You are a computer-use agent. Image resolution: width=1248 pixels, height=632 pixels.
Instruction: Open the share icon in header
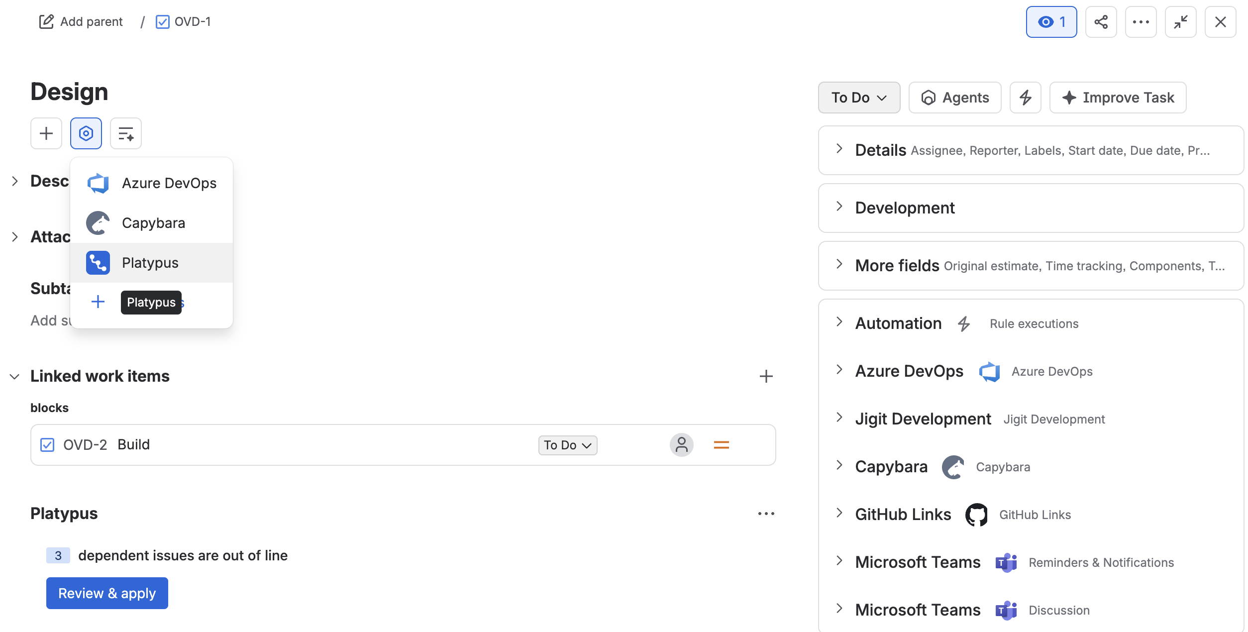(x=1101, y=22)
